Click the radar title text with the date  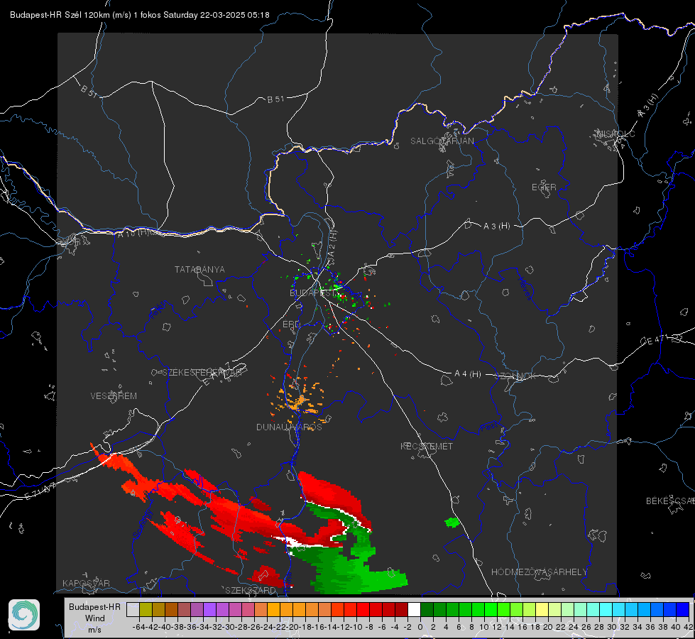point(140,15)
